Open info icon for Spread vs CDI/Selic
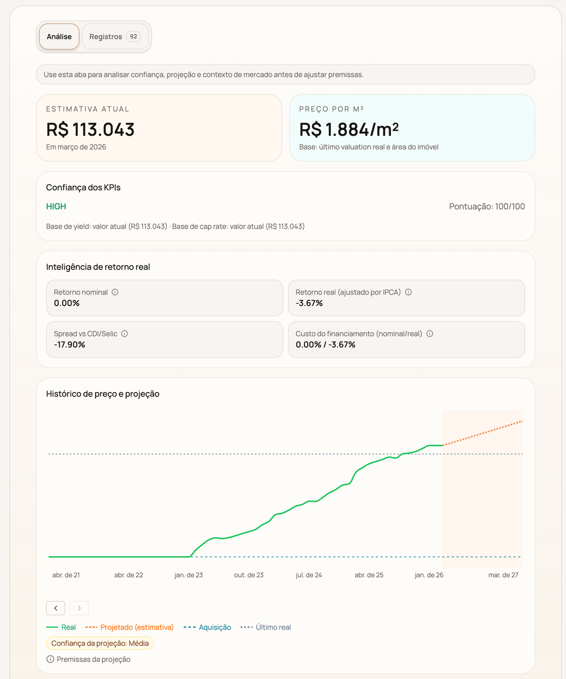Image resolution: width=566 pixels, height=679 pixels. point(124,333)
